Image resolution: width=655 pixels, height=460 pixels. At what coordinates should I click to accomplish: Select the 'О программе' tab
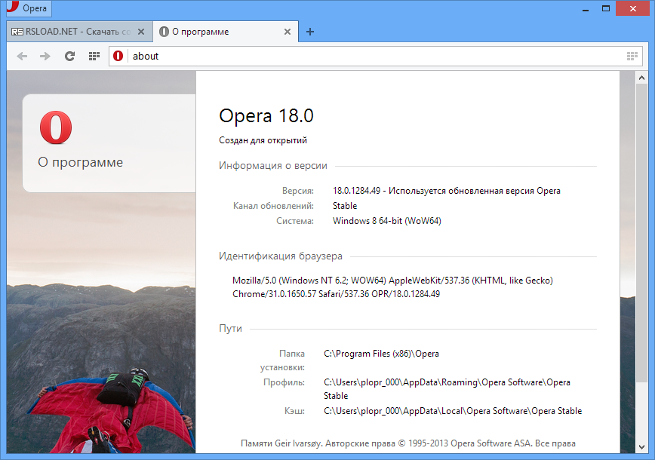226,32
